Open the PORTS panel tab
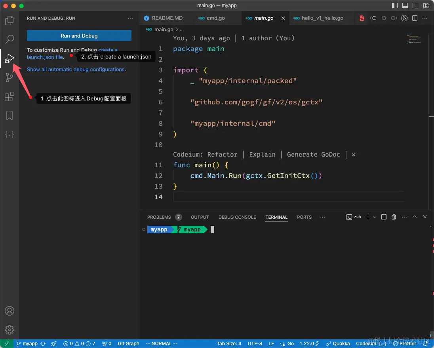The image size is (434, 348). (304, 217)
